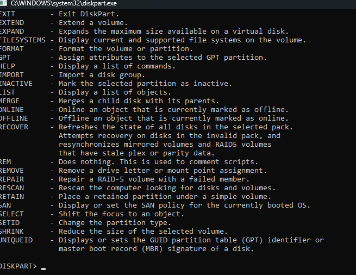Click the FORMAT command name
Image resolution: width=356 pixels, height=275 pixels.
pos(12,49)
